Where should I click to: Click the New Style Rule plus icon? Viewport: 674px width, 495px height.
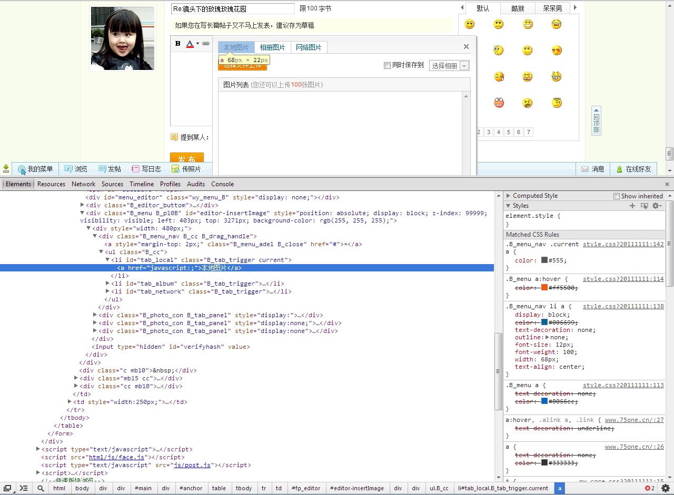coord(632,206)
